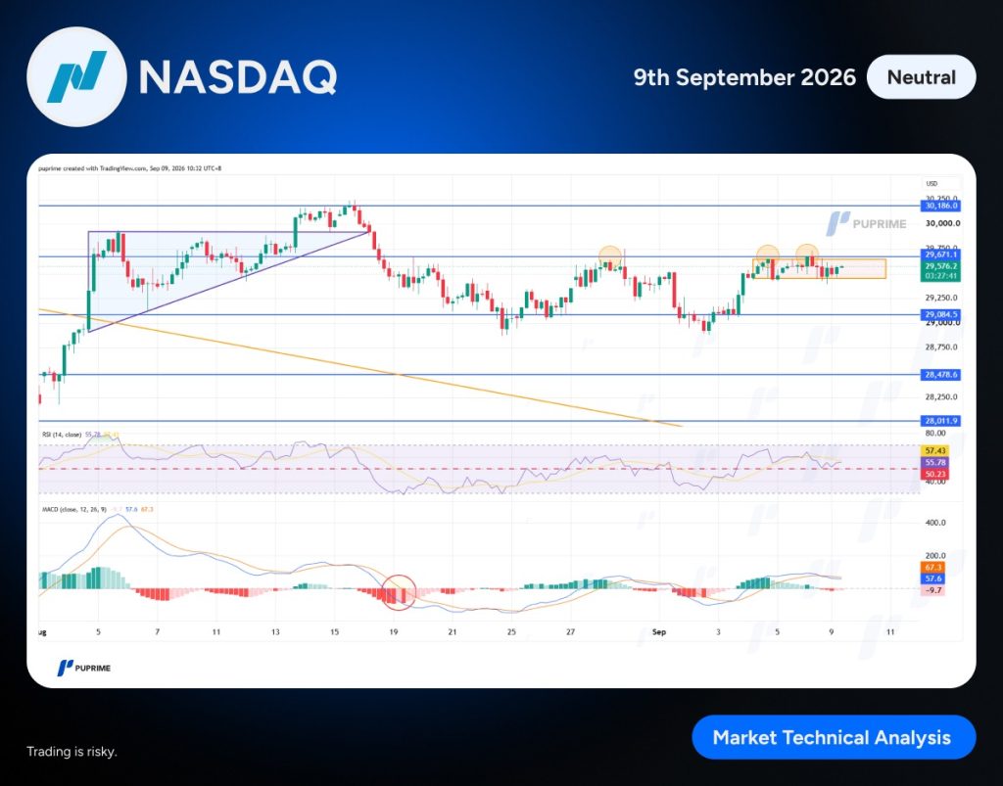Image resolution: width=1003 pixels, height=786 pixels.
Task: Click the MACD (close, 12, 26, 9) legend
Action: tap(74, 509)
